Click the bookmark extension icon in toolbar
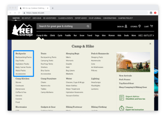This screenshot has width=164, height=116. tap(151, 13)
